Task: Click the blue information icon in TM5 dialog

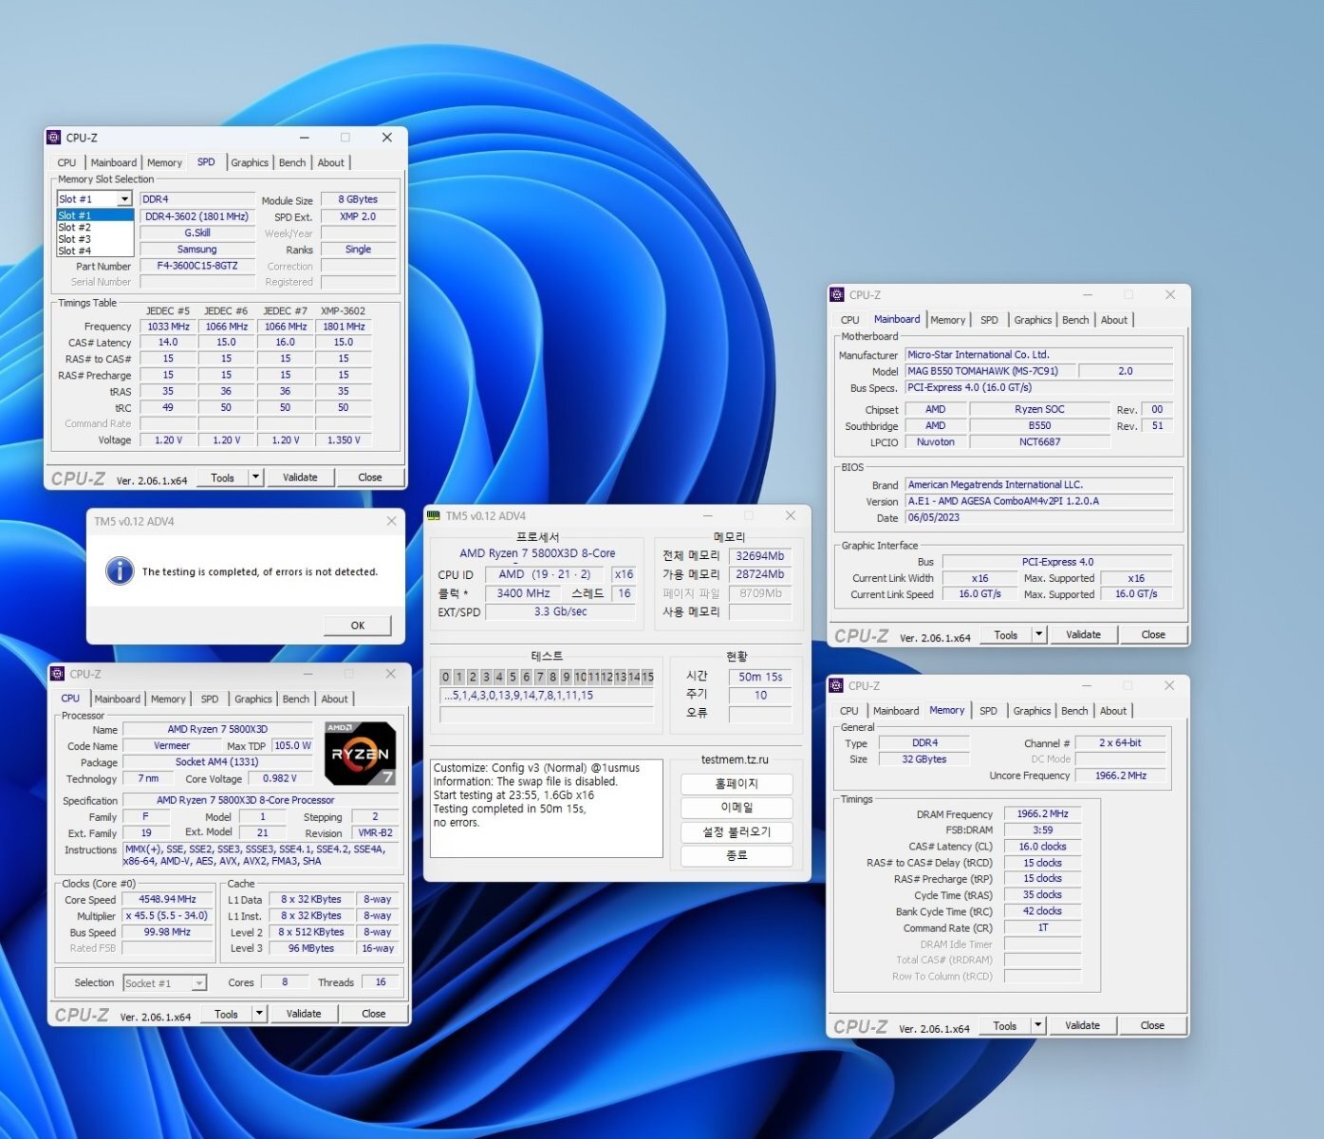Action: [120, 570]
